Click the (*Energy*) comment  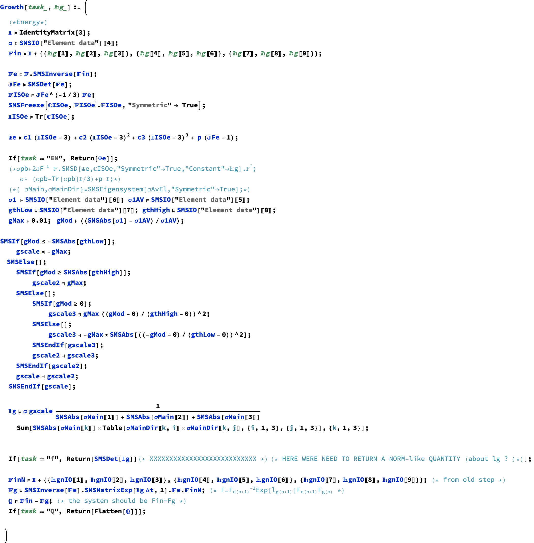click(28, 22)
